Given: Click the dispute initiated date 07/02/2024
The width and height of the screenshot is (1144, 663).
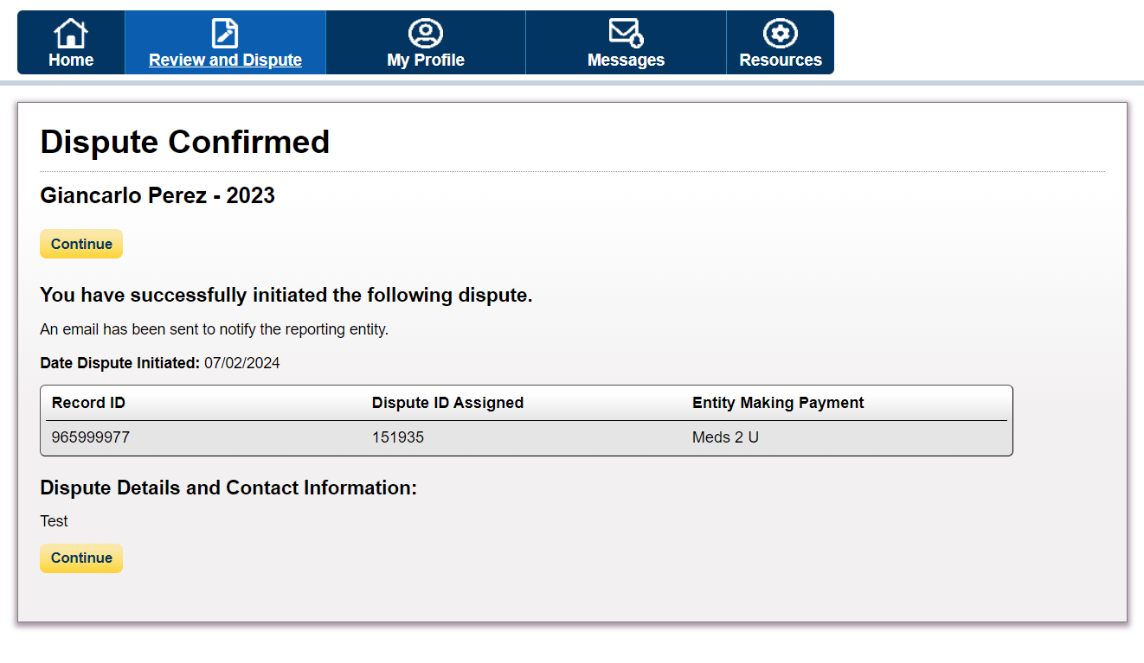Looking at the screenshot, I should [242, 363].
